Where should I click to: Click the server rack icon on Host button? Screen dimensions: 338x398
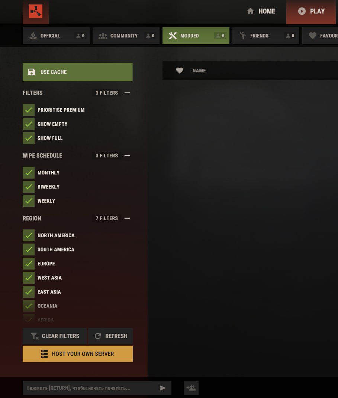point(45,354)
